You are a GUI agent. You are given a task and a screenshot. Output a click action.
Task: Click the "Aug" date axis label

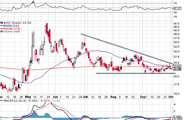pos(113,97)
